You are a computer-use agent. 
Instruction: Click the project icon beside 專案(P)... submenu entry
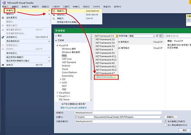54,11
